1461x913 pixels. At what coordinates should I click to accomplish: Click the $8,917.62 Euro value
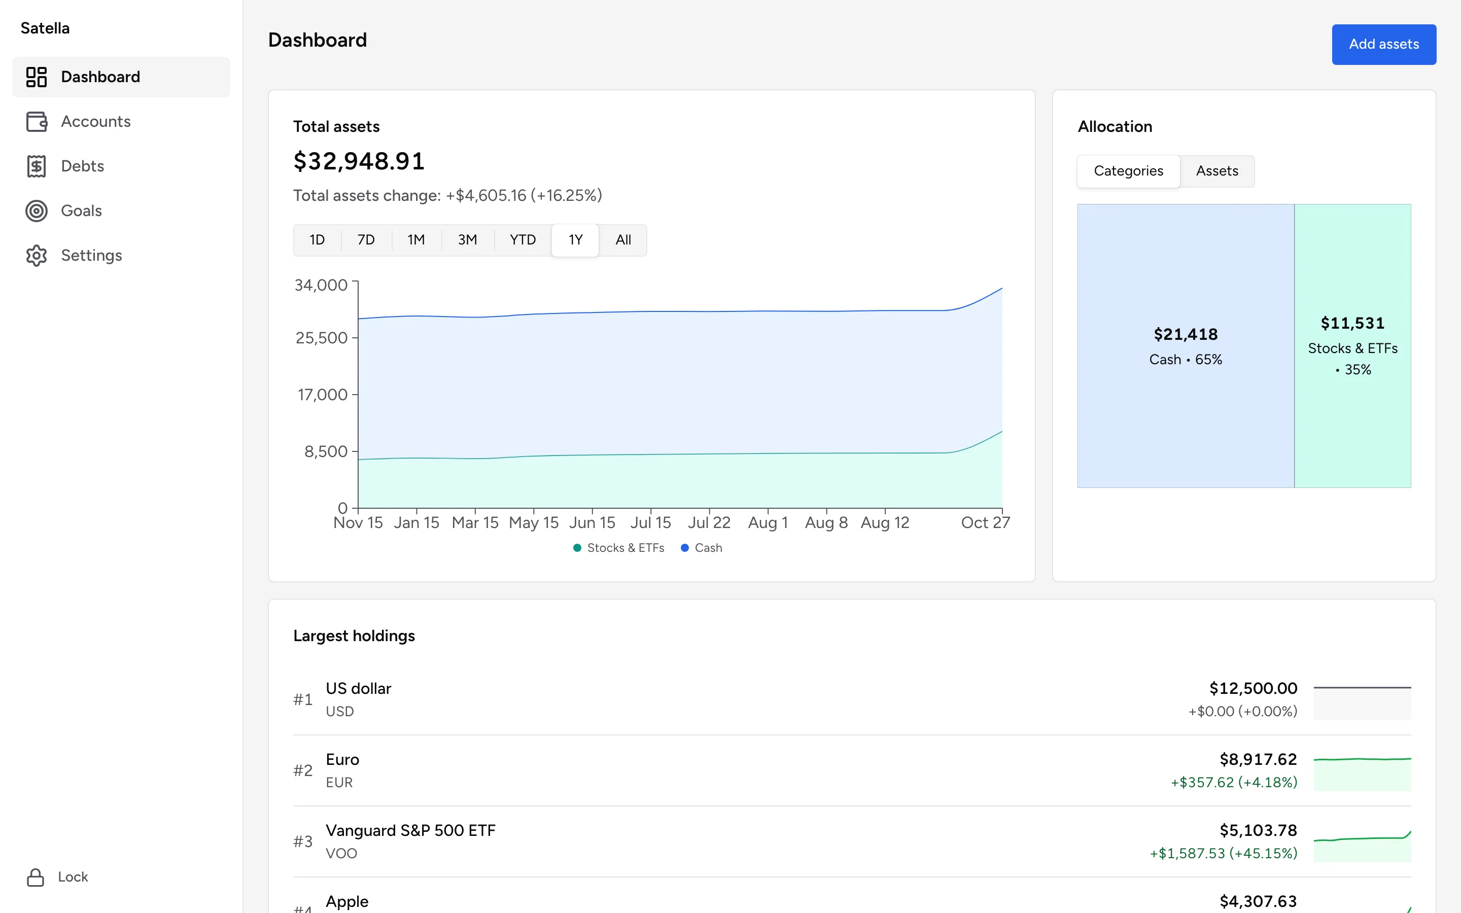(x=1258, y=760)
